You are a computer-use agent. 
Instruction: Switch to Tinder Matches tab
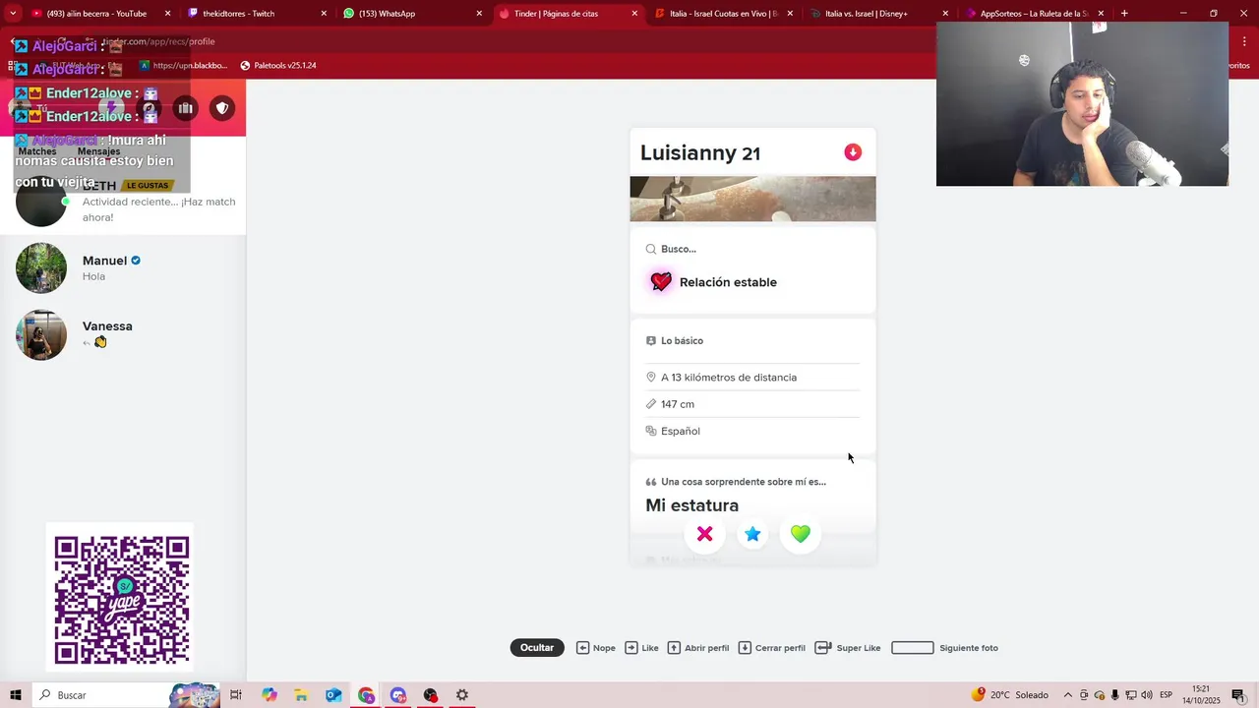tap(37, 151)
